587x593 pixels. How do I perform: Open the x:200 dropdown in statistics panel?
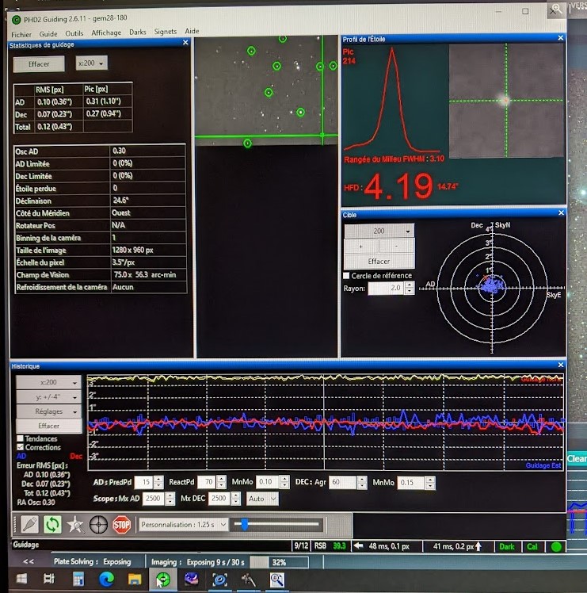pos(91,63)
